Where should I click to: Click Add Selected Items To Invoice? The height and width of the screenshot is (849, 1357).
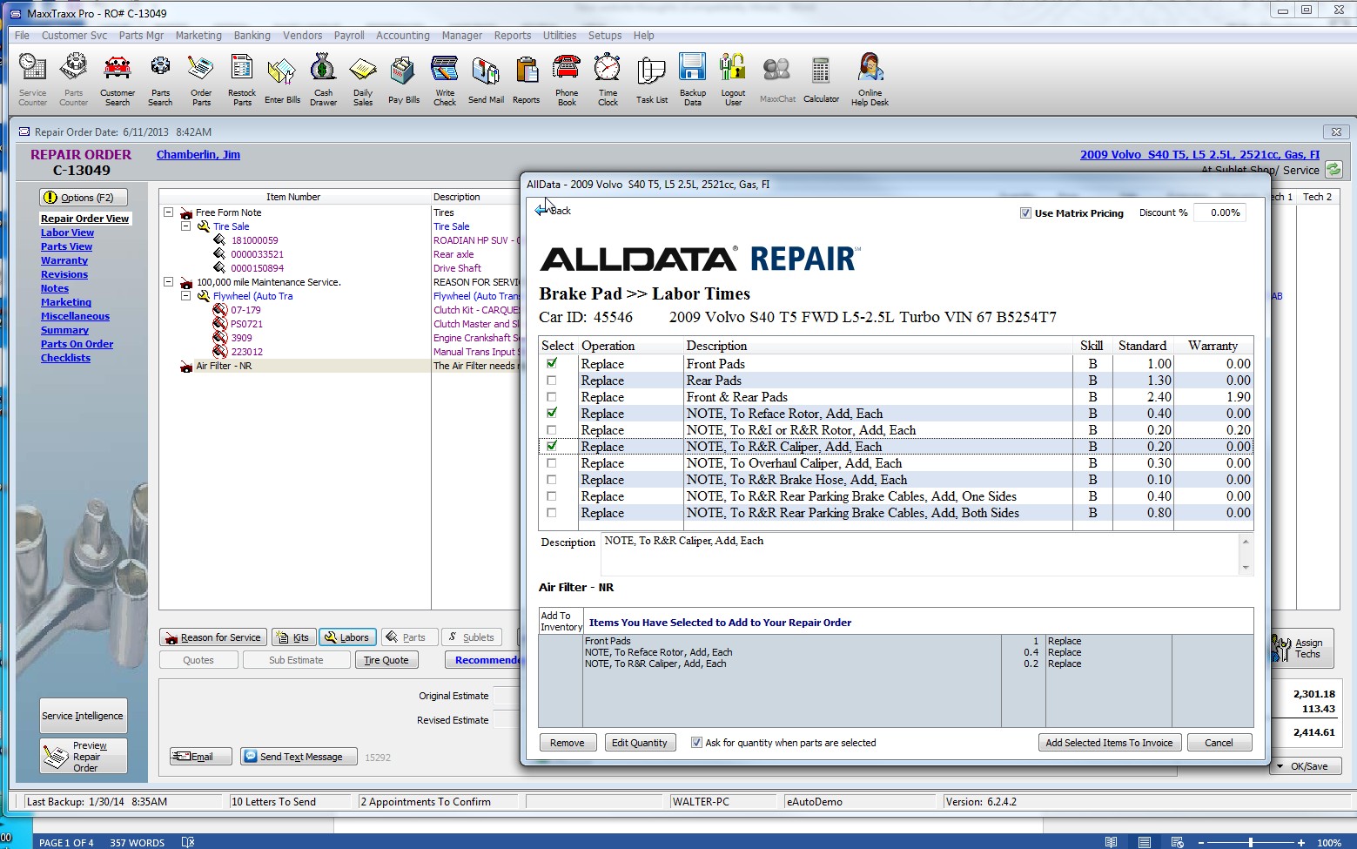[x=1109, y=743]
